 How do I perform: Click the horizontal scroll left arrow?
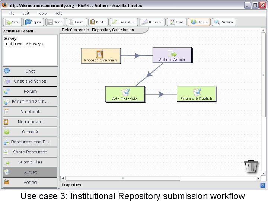(x=63, y=178)
